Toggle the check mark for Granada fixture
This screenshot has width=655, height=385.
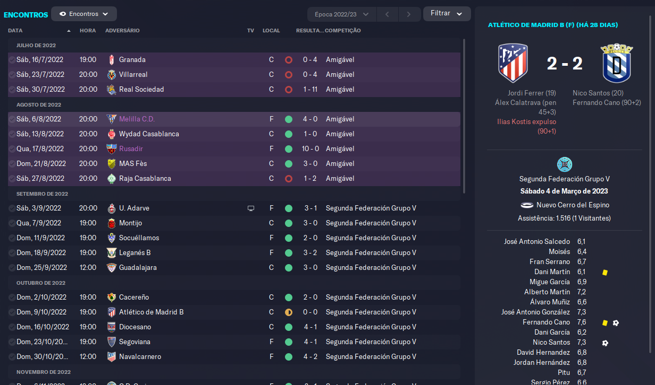pyautogui.click(x=12, y=60)
